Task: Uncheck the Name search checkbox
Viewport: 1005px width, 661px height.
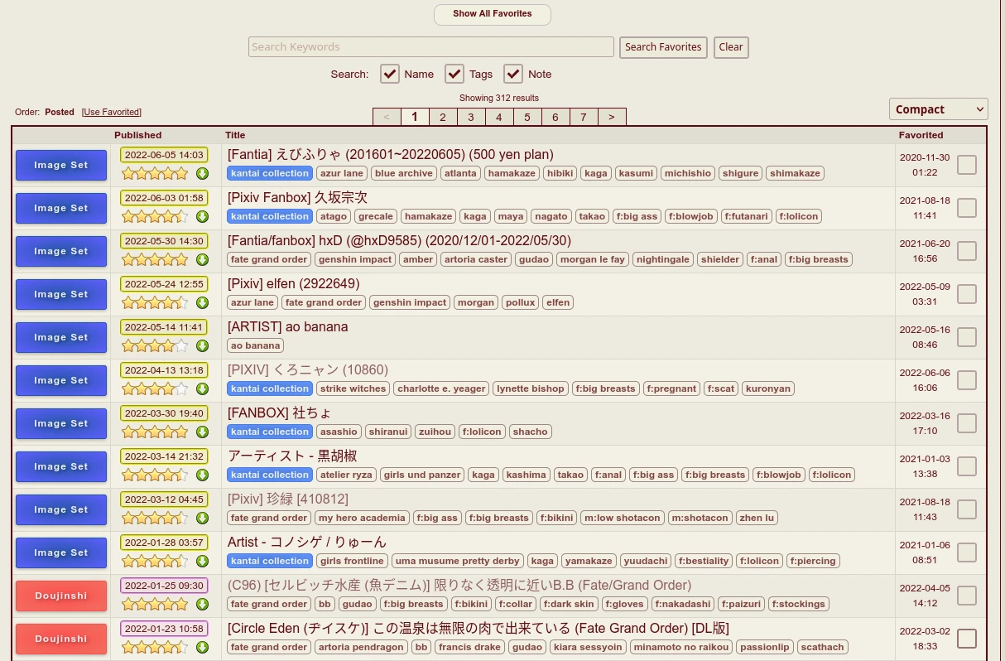Action: coord(390,74)
